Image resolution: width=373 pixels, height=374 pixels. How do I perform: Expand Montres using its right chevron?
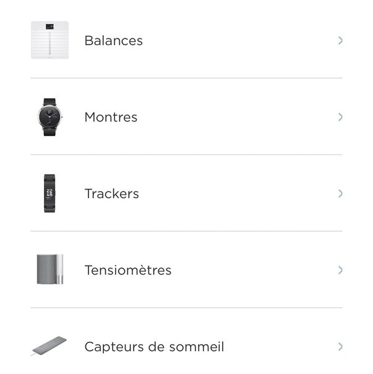point(340,117)
